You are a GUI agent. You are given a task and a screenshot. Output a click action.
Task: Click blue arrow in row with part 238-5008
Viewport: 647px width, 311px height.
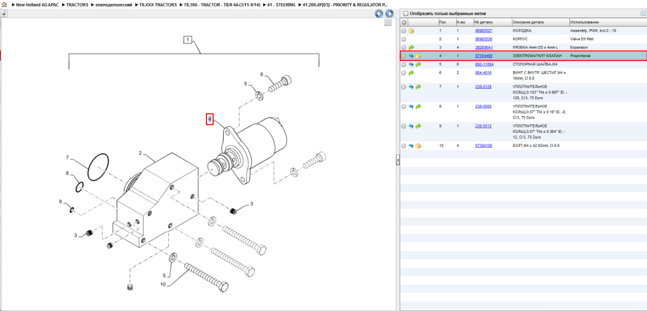[x=411, y=106]
